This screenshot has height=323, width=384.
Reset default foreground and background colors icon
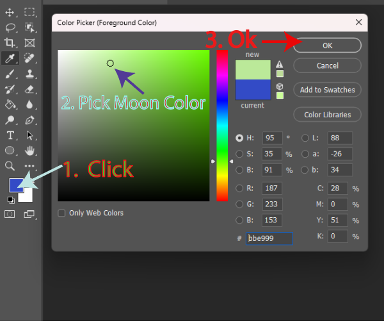pyautogui.click(x=11, y=200)
